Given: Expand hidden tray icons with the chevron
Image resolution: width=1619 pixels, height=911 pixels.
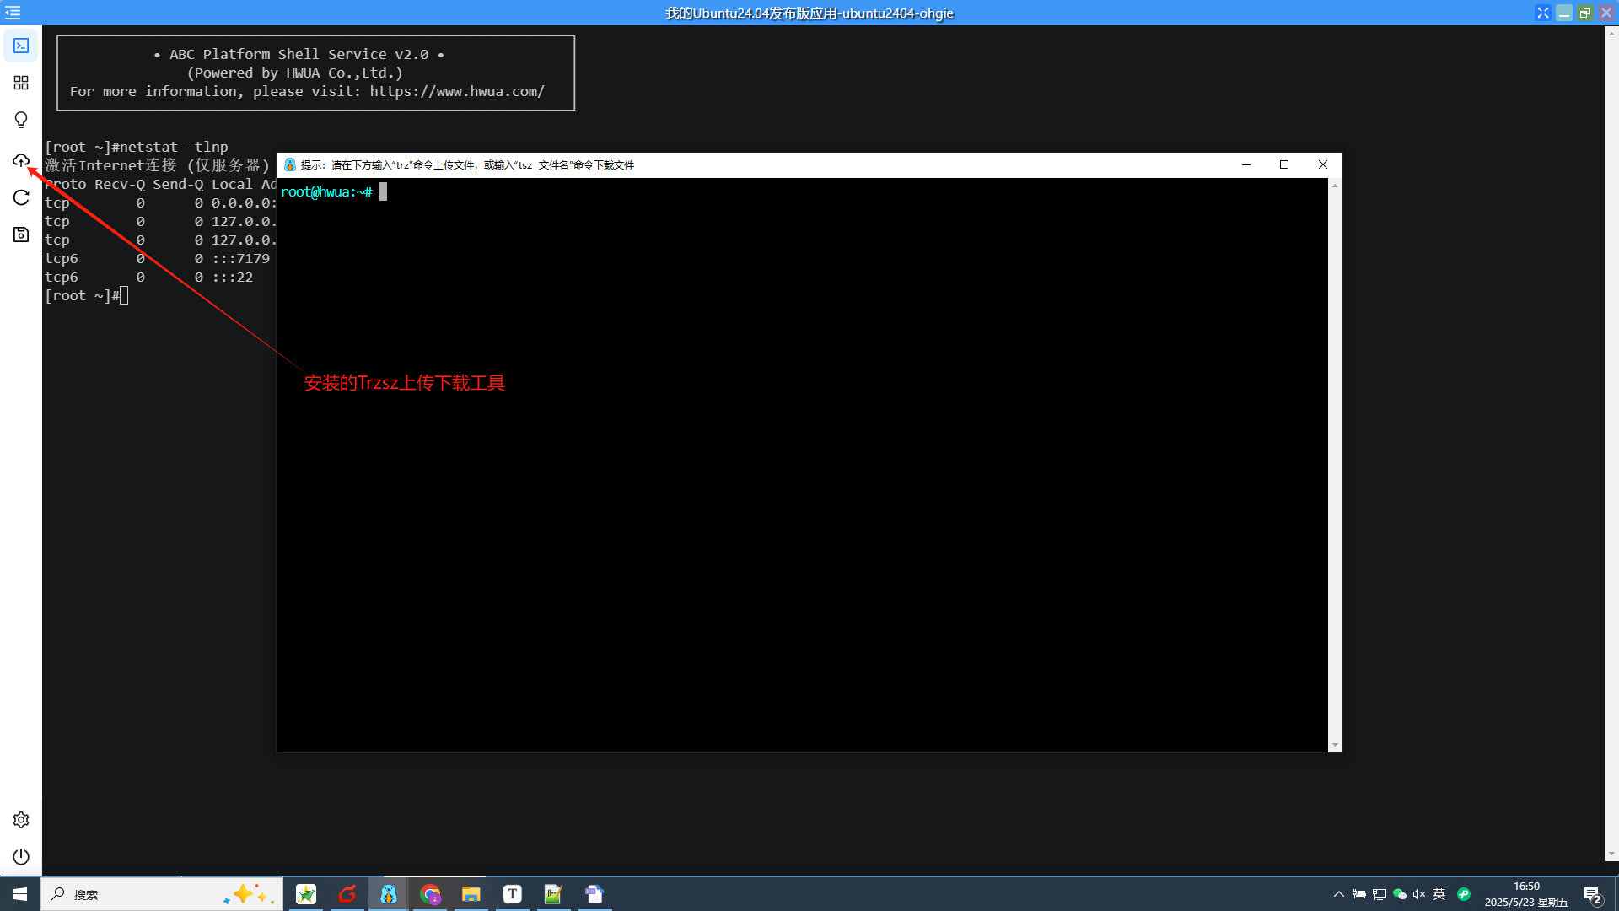Looking at the screenshot, I should pyautogui.click(x=1338, y=894).
